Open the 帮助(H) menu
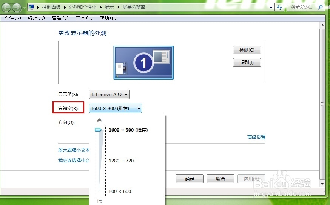Viewport: 330px width, 205px height. pyautogui.click(x=108, y=18)
